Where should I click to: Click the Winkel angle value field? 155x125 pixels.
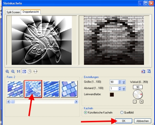138,87
